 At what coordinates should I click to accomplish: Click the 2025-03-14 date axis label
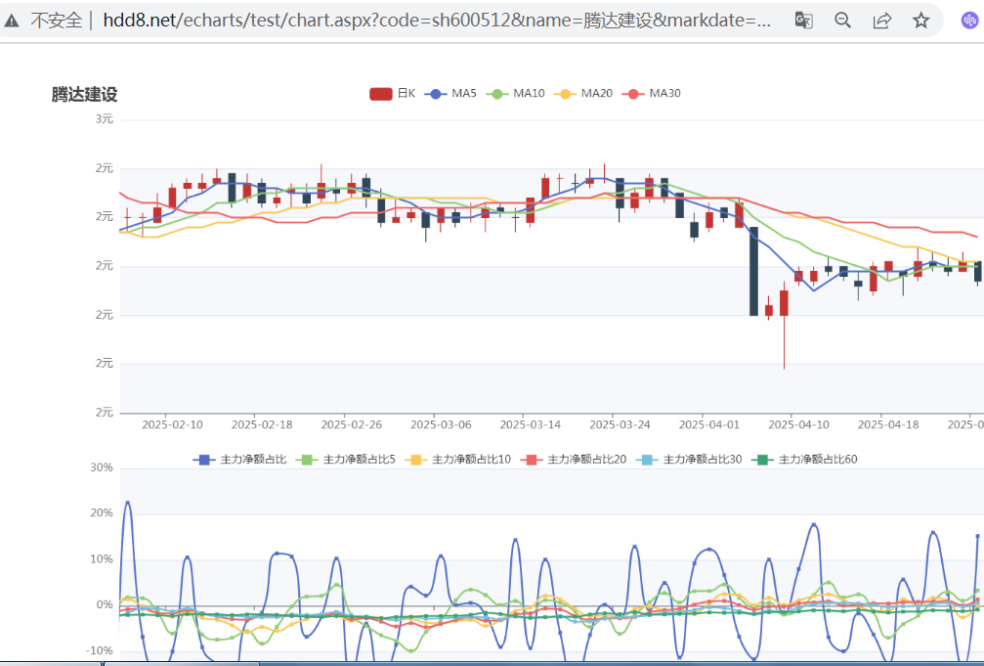click(x=531, y=424)
